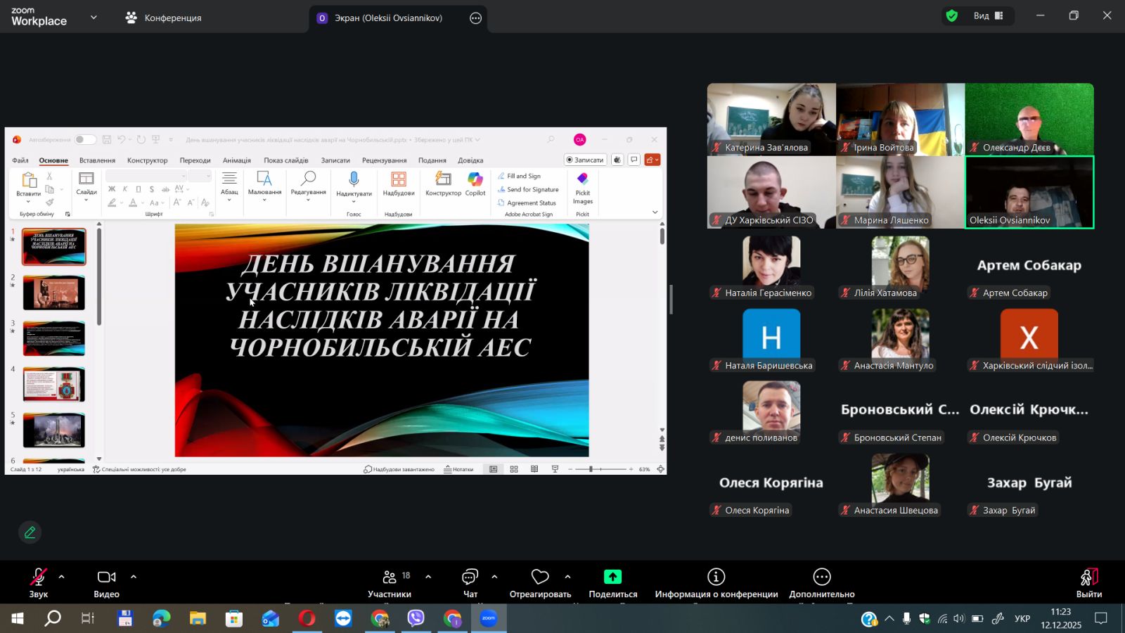Click the green annotation pencil icon

coord(30,532)
